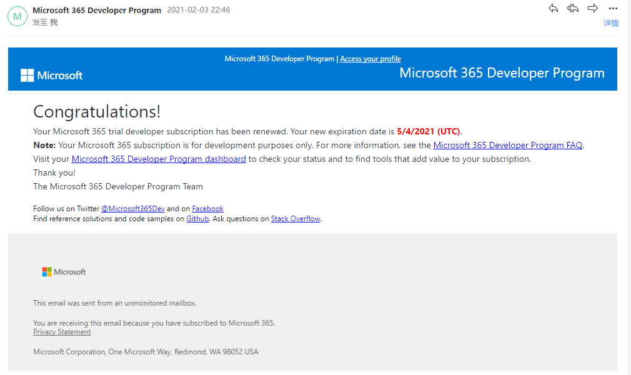The width and height of the screenshot is (631, 375).
Task: Click the reply arrow icon
Action: (x=553, y=9)
